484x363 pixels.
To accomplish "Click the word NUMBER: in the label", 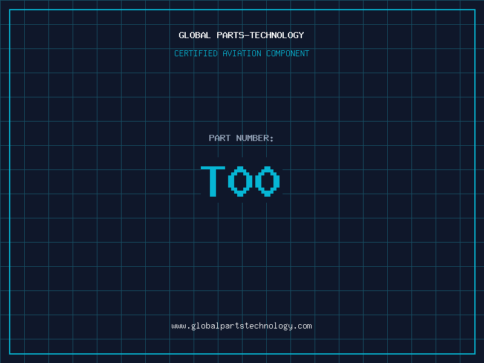I will 255,139.
